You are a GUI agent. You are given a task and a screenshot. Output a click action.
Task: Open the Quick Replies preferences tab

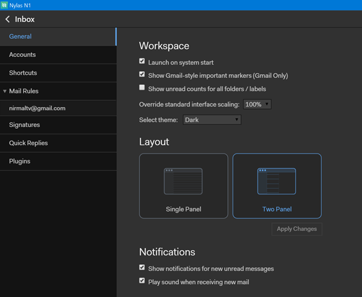click(58, 143)
